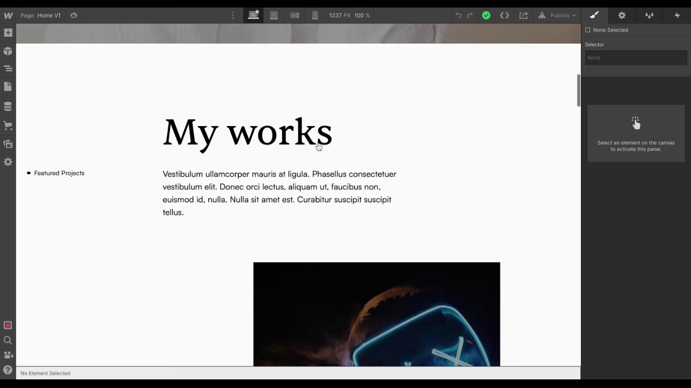The width and height of the screenshot is (691, 388).
Task: Click the Redo arrow
Action: [470, 15]
